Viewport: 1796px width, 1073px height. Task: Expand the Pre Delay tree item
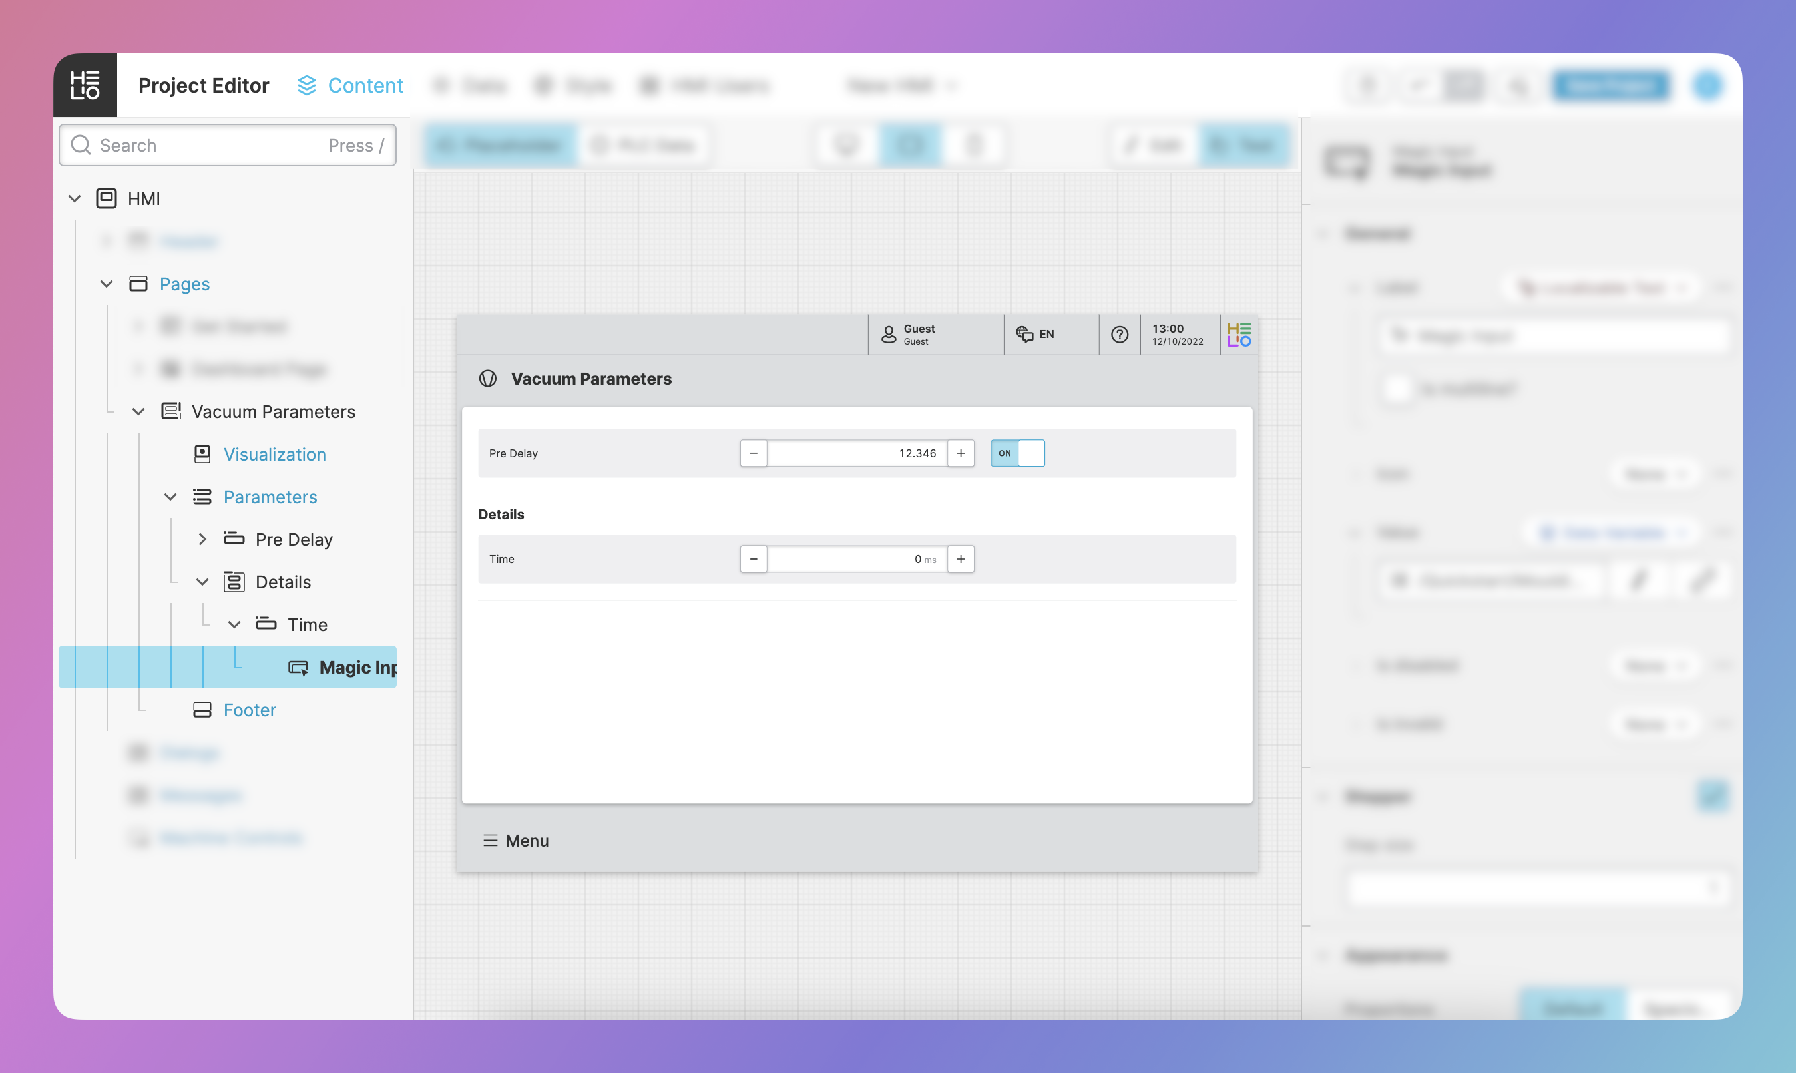202,539
